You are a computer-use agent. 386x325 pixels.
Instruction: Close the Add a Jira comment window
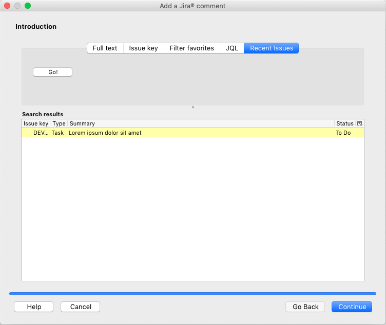[7, 6]
